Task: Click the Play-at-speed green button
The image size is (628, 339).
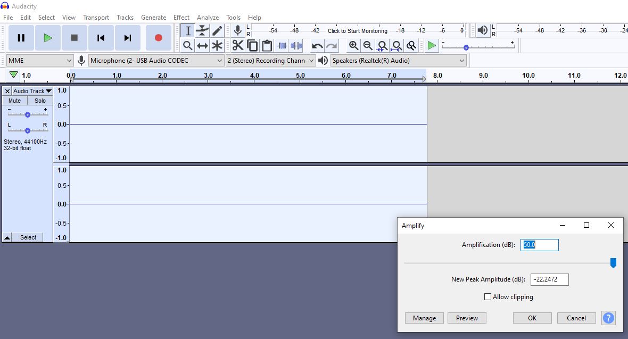Action: (x=431, y=46)
